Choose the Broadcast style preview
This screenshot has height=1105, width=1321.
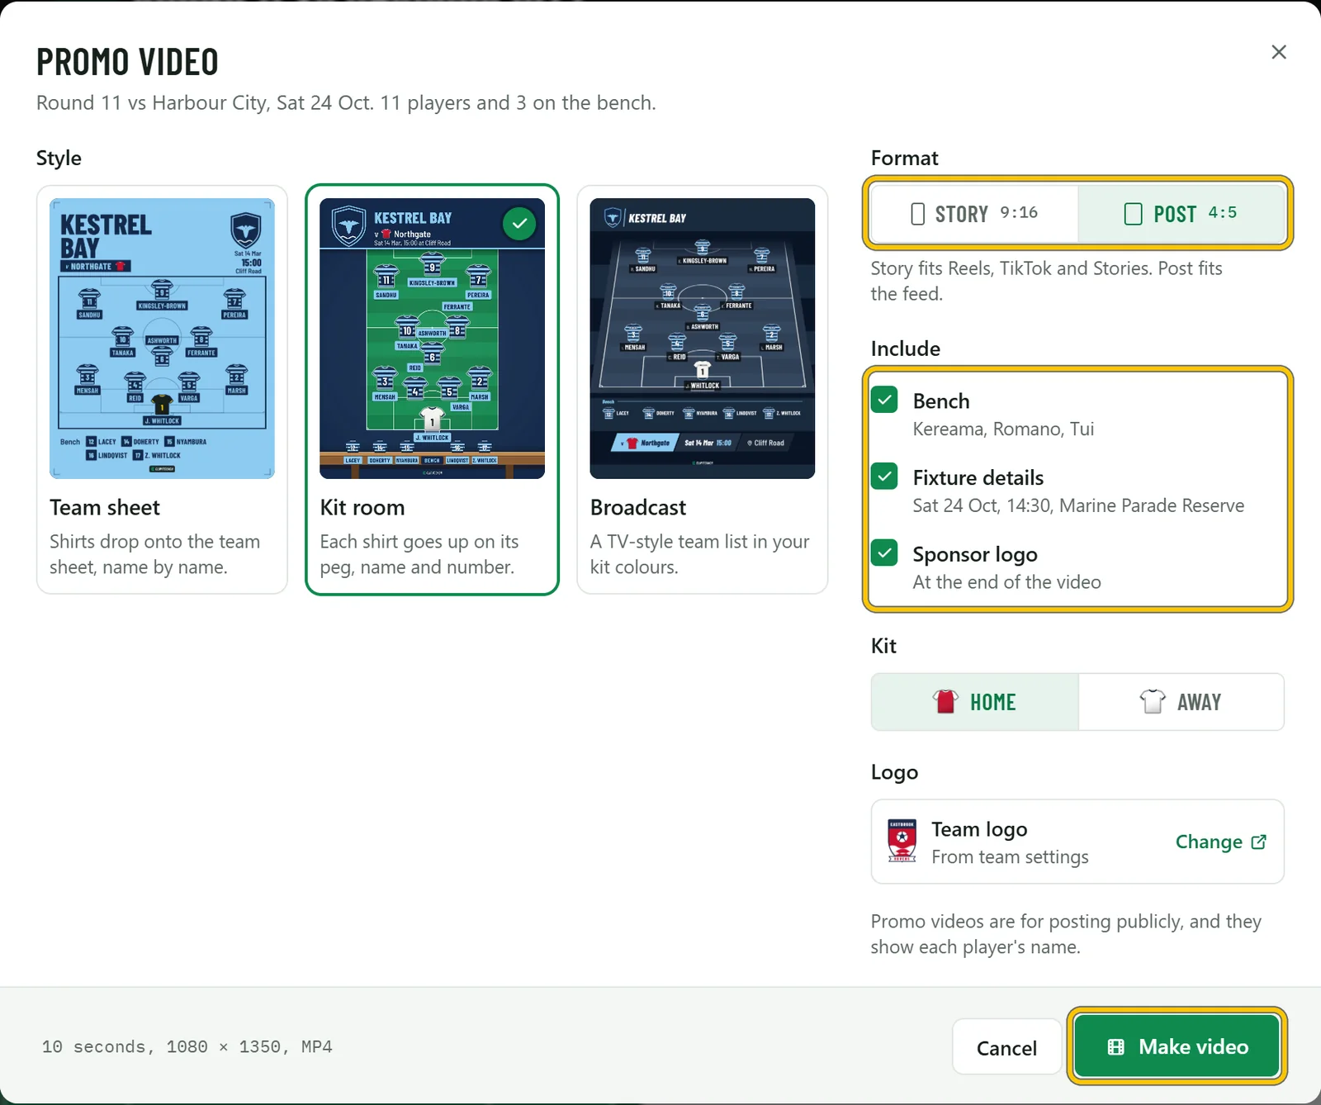click(x=703, y=339)
